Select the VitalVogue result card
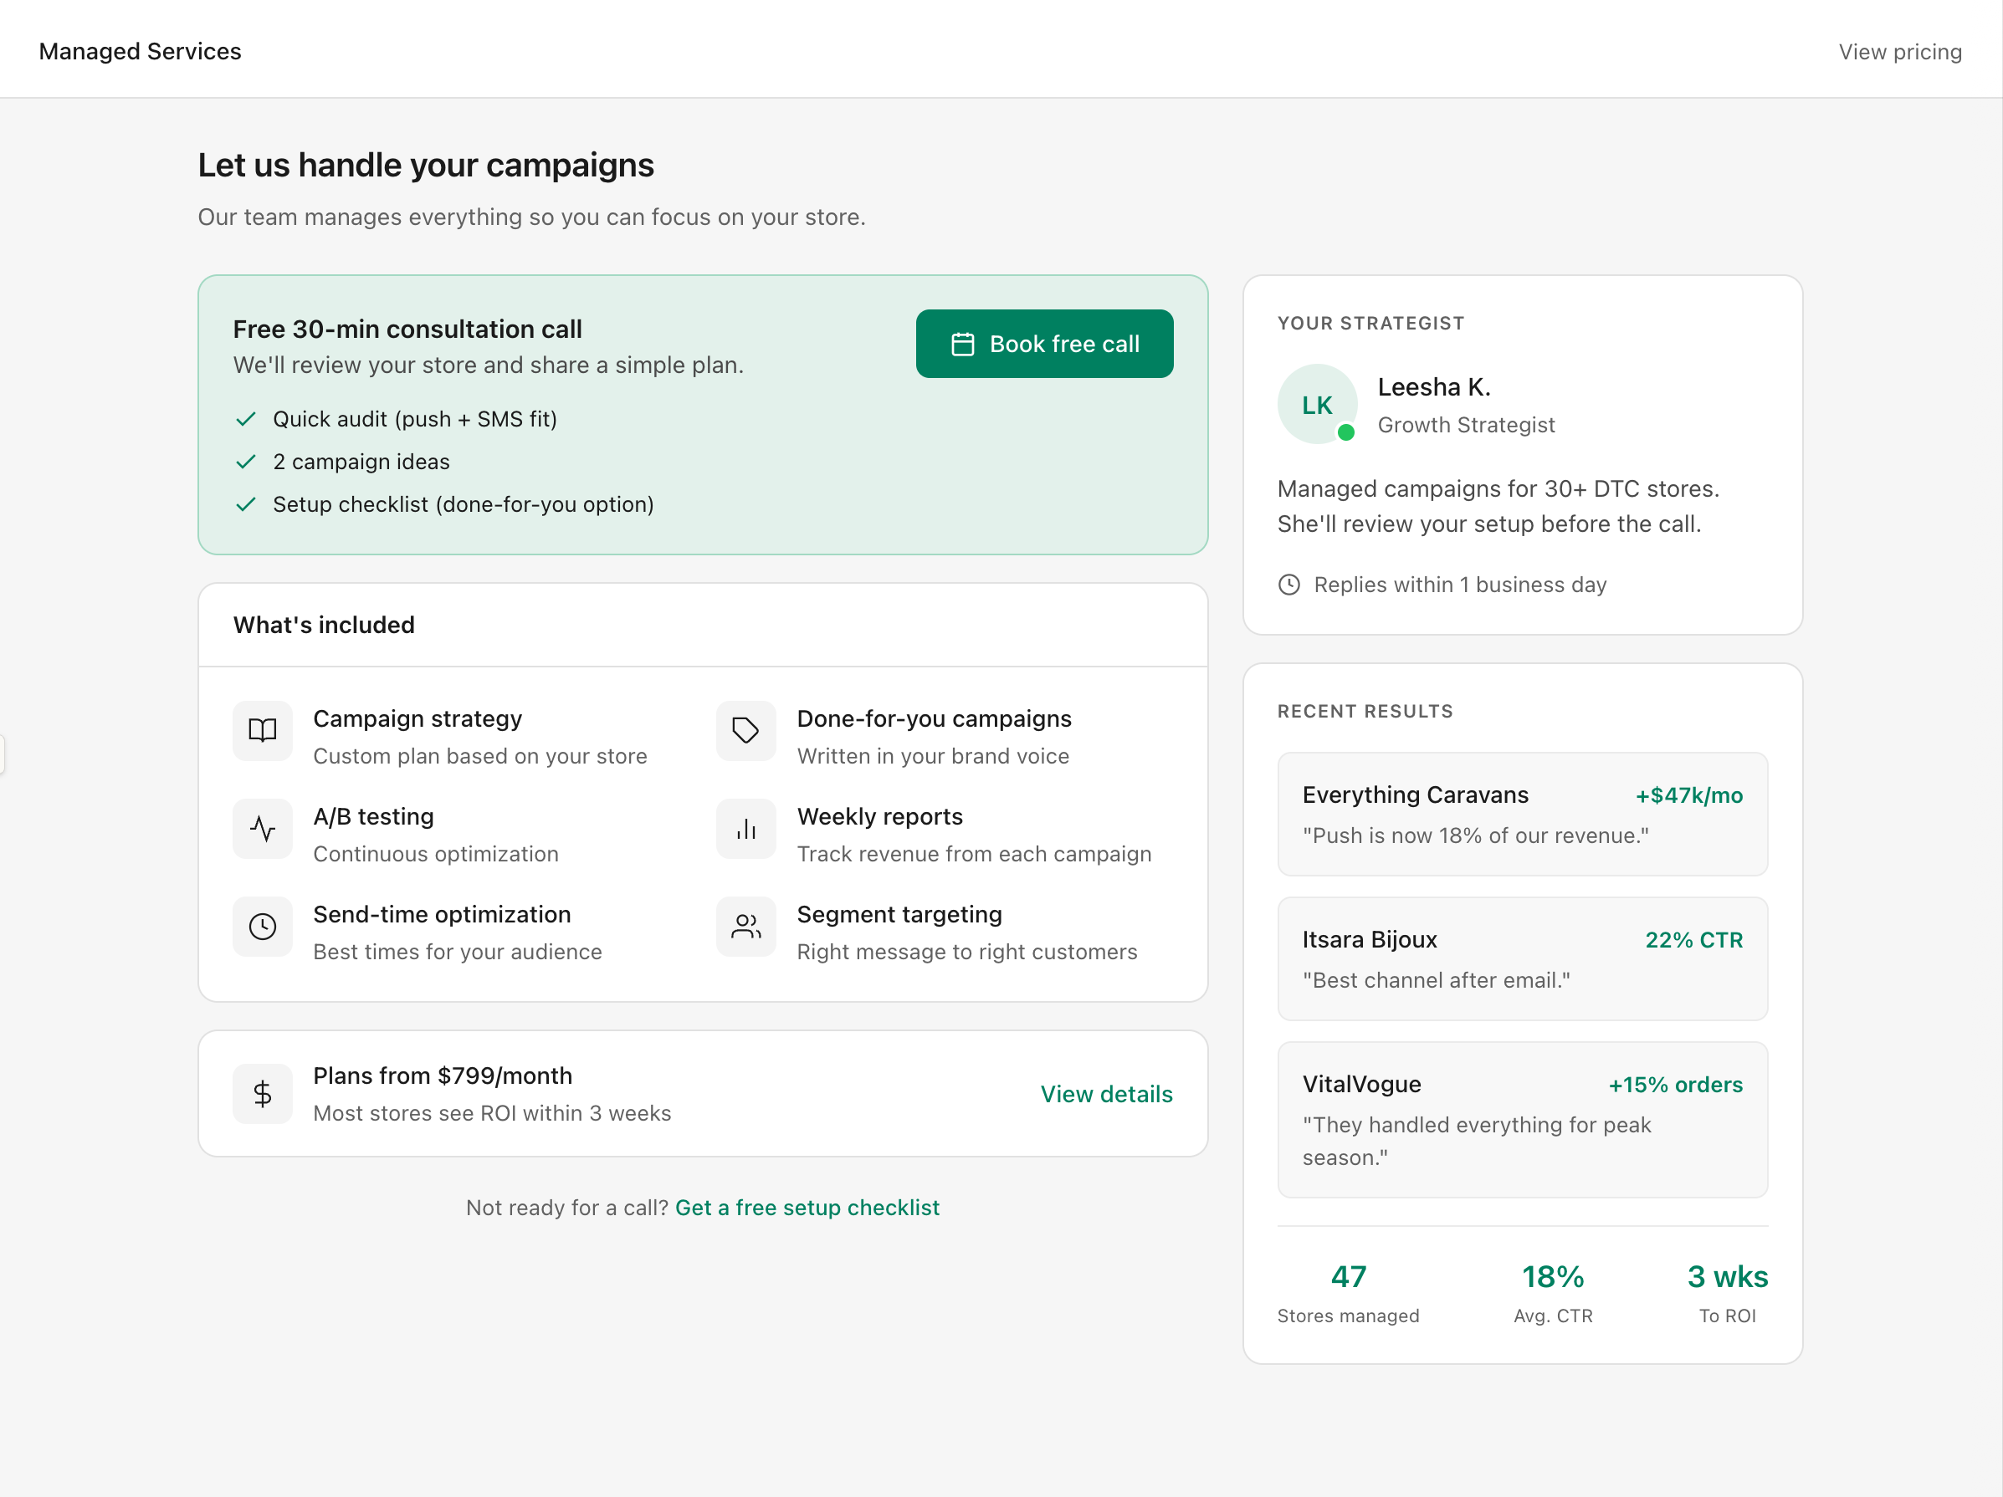Viewport: 2003px width, 1497px height. tap(1521, 1119)
